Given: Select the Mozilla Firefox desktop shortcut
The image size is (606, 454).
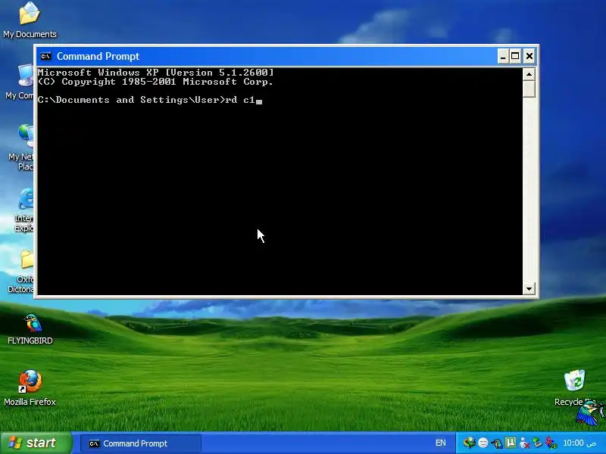Looking at the screenshot, I should point(30,388).
